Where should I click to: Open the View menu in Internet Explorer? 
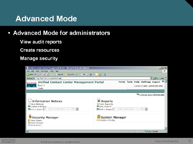click(x=38, y=71)
